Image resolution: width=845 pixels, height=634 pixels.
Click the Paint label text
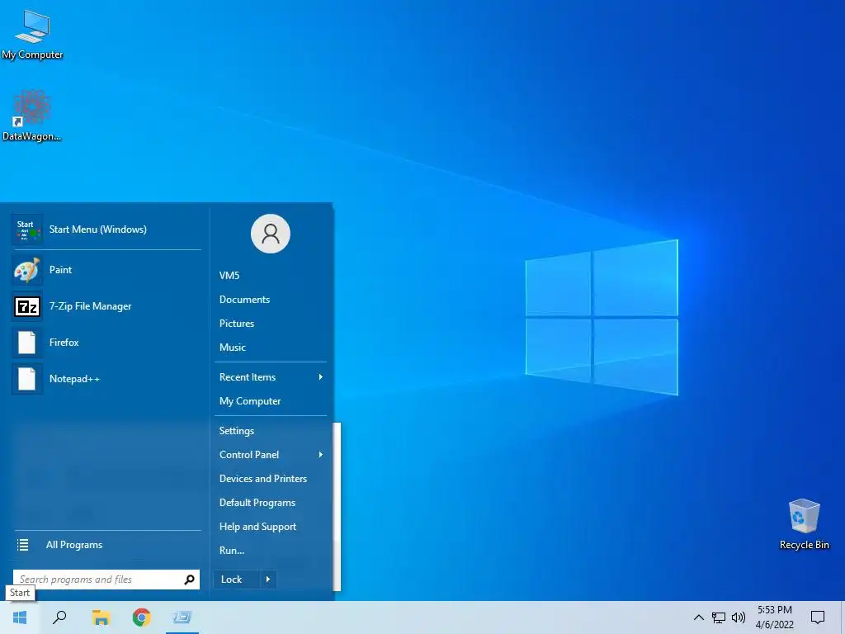click(60, 270)
